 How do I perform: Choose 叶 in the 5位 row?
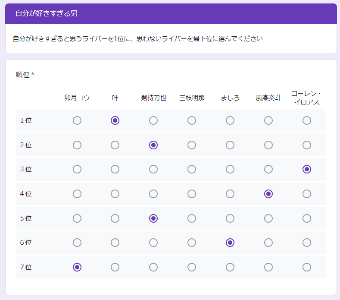115,218
